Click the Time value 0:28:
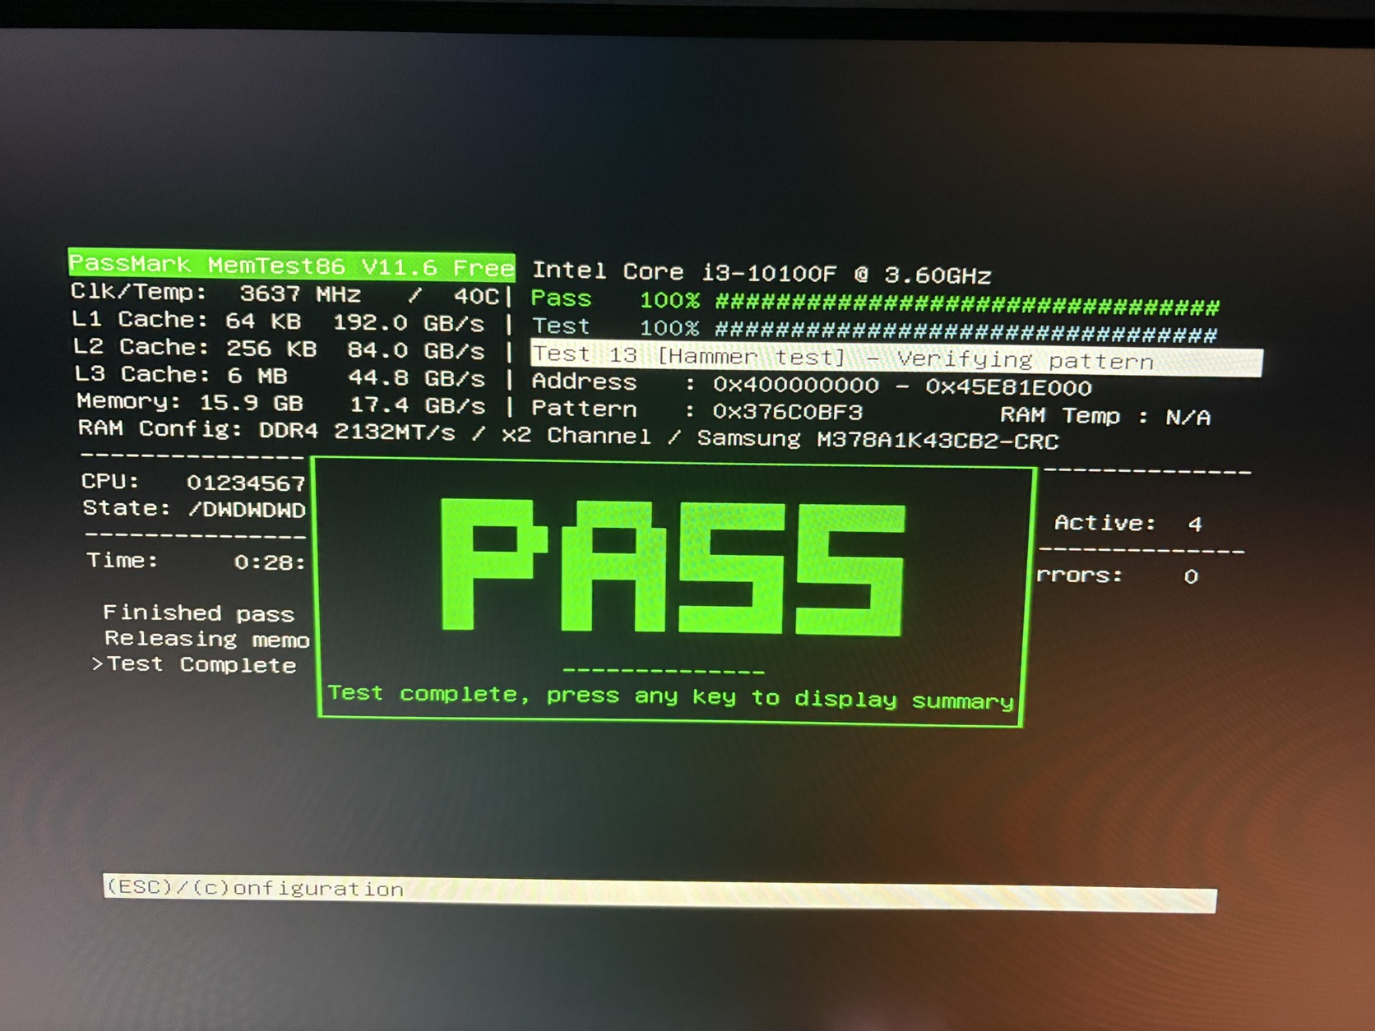This screenshot has width=1375, height=1031. pyautogui.click(x=270, y=562)
